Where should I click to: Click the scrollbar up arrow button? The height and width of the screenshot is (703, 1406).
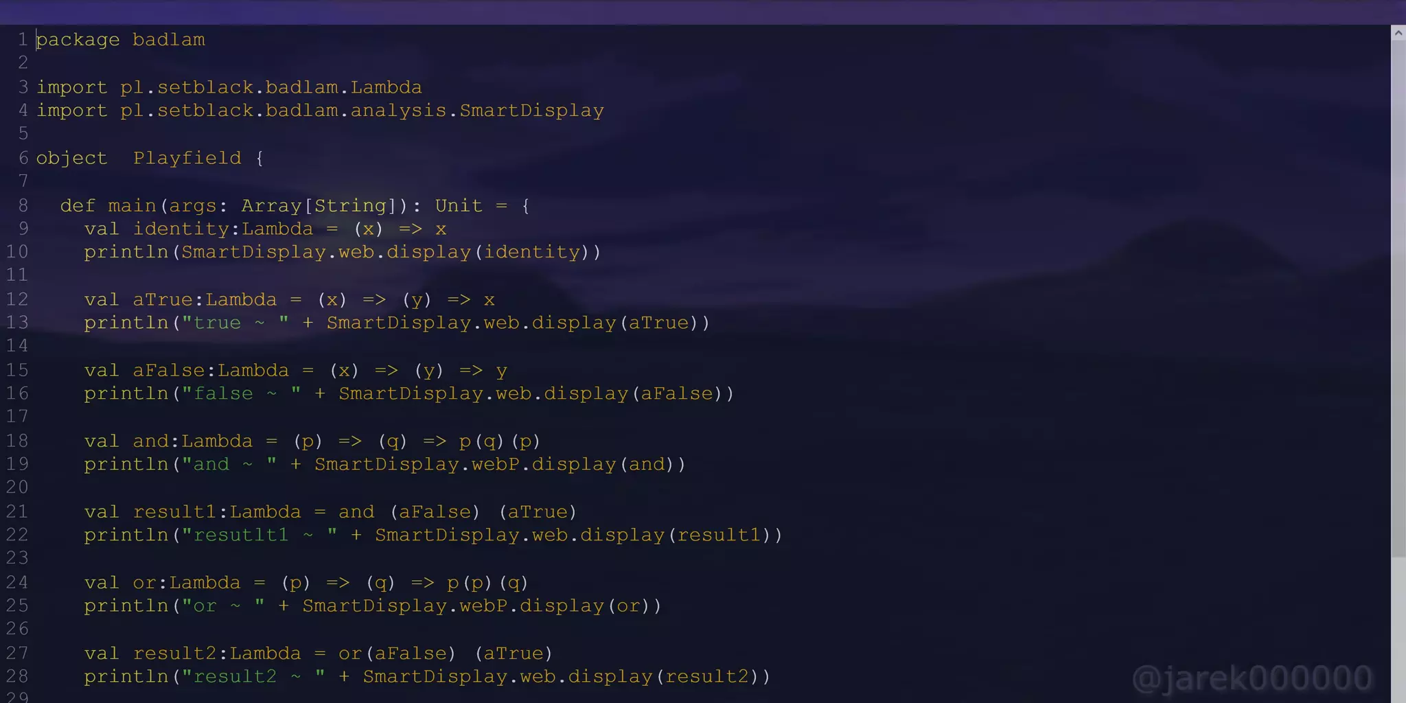click(1398, 33)
